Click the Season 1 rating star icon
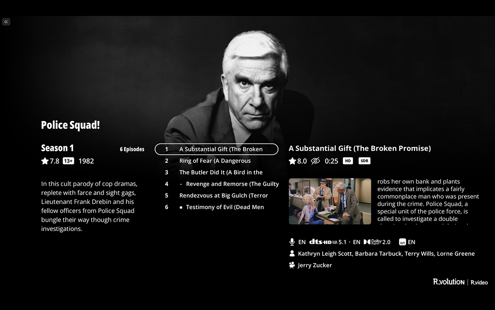The image size is (495, 310). (45, 161)
